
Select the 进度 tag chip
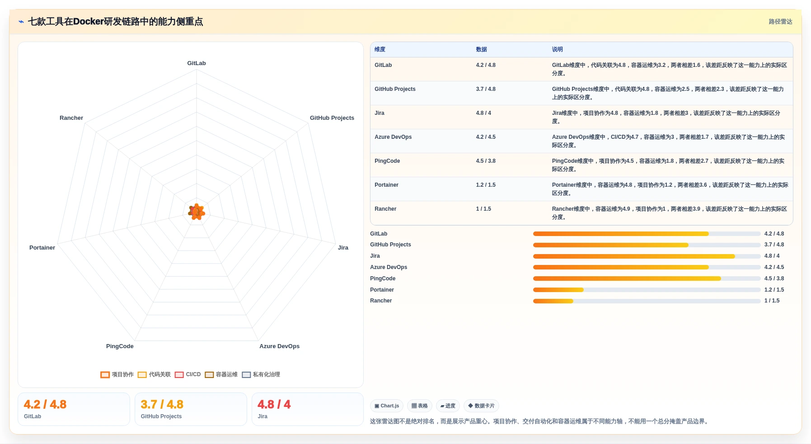(448, 406)
